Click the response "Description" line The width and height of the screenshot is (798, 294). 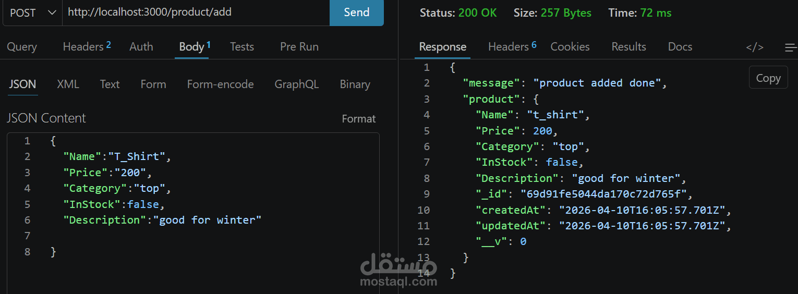[x=581, y=178]
